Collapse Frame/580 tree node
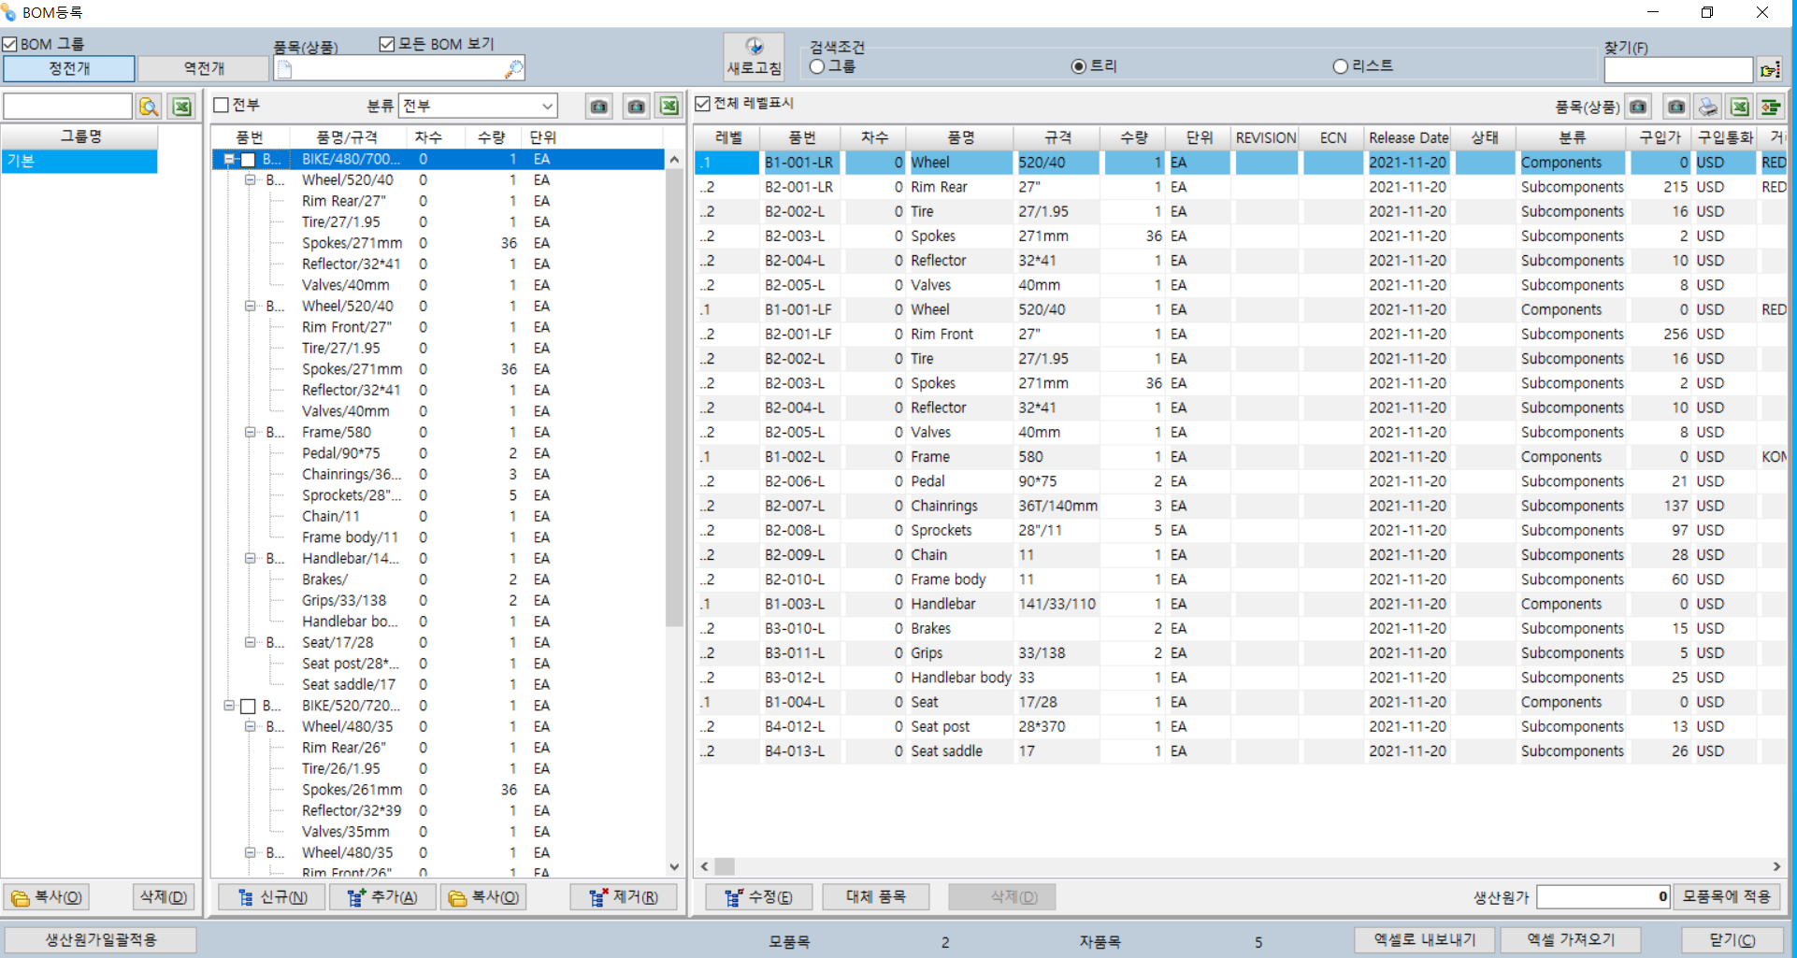Screen dimensions: 1797x958 pyautogui.click(x=251, y=433)
